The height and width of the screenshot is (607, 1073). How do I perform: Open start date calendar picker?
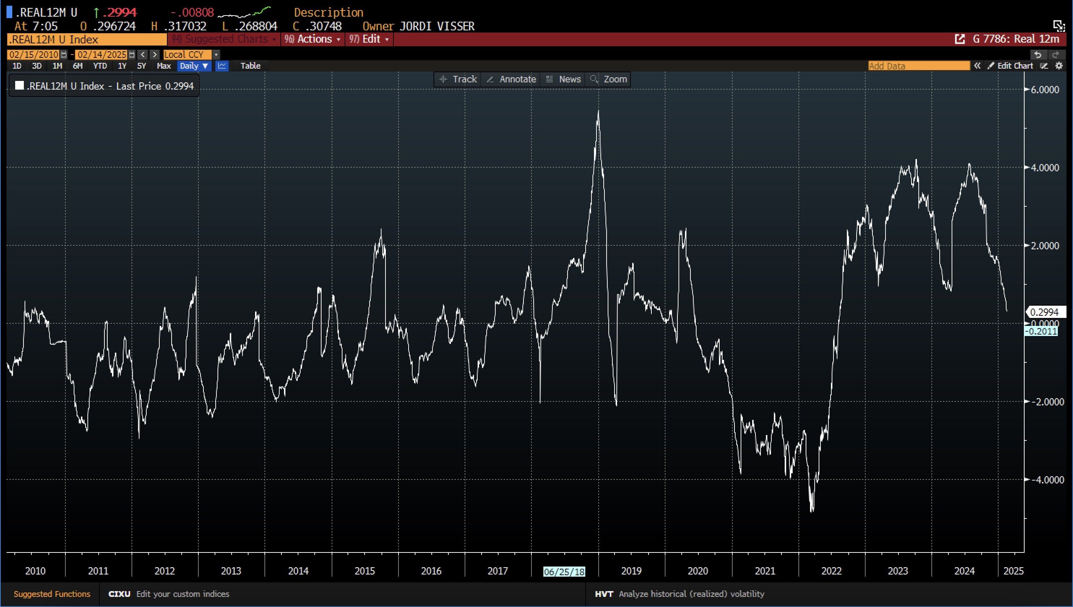click(x=63, y=55)
